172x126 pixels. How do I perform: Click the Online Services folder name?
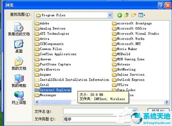(131, 75)
